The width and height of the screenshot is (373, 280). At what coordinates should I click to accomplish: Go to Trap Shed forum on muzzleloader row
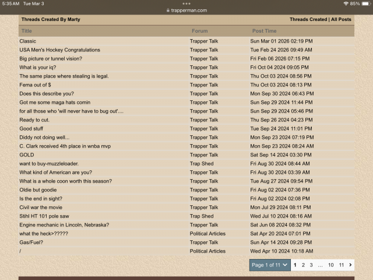pyautogui.click(x=202, y=164)
